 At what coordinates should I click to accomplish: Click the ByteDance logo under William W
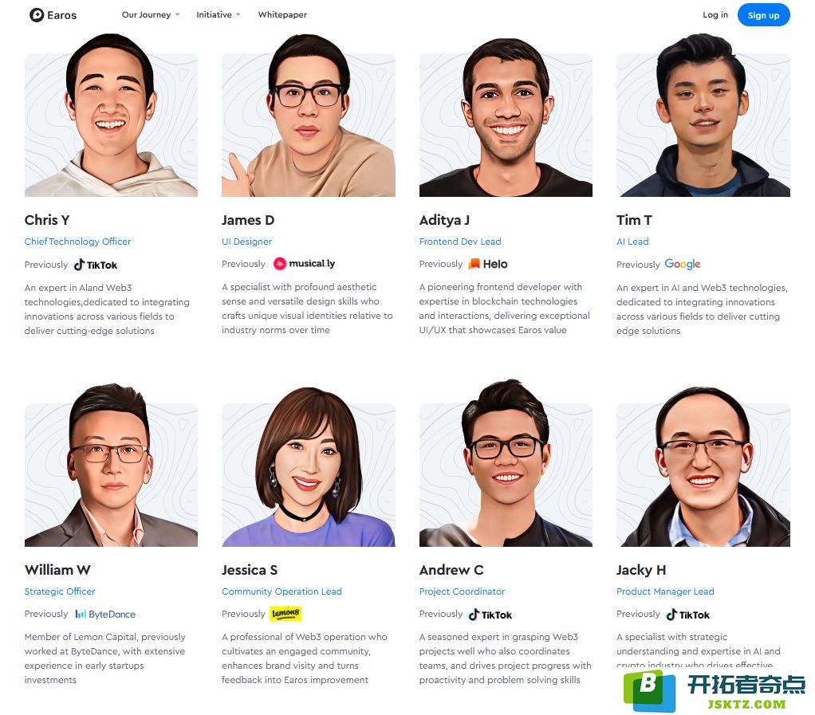coord(105,615)
